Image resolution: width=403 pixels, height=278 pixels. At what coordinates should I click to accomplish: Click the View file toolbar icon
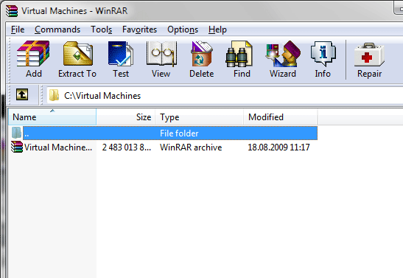pyautogui.click(x=161, y=54)
